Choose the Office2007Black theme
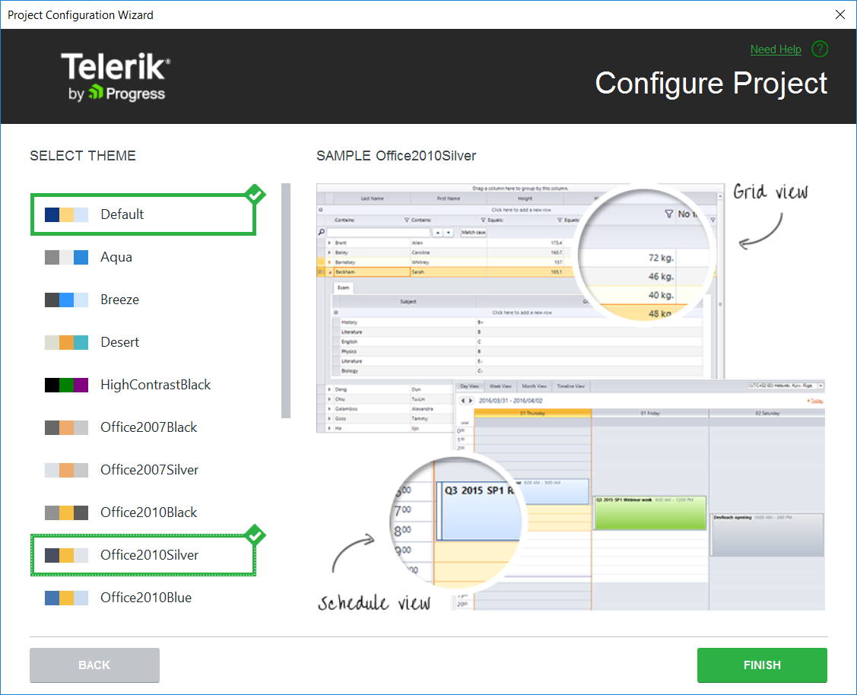The width and height of the screenshot is (857, 695). click(x=143, y=427)
